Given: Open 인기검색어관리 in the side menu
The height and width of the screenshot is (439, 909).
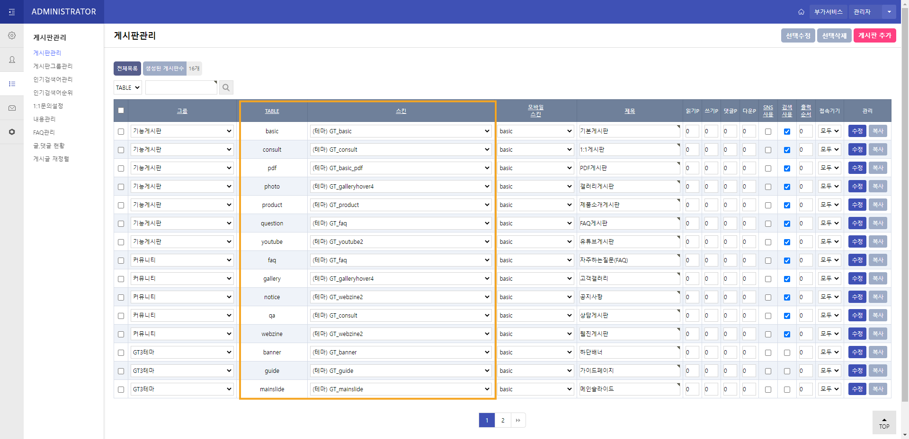Looking at the screenshot, I should 53,79.
